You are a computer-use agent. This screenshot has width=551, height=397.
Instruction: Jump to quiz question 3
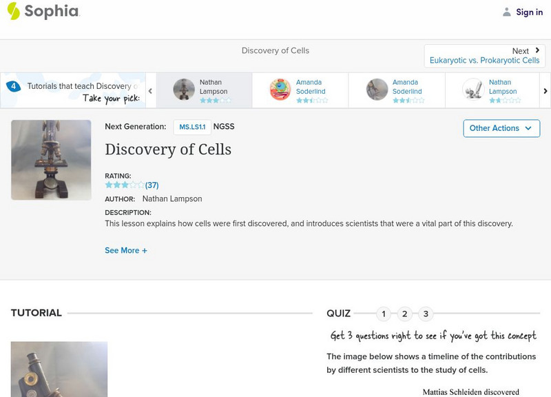pyautogui.click(x=426, y=314)
